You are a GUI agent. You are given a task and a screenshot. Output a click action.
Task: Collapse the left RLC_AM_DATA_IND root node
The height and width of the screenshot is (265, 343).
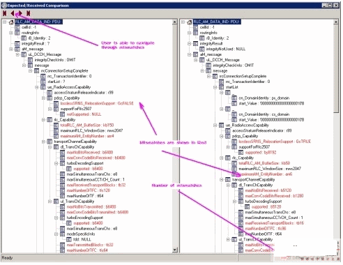[4, 22]
